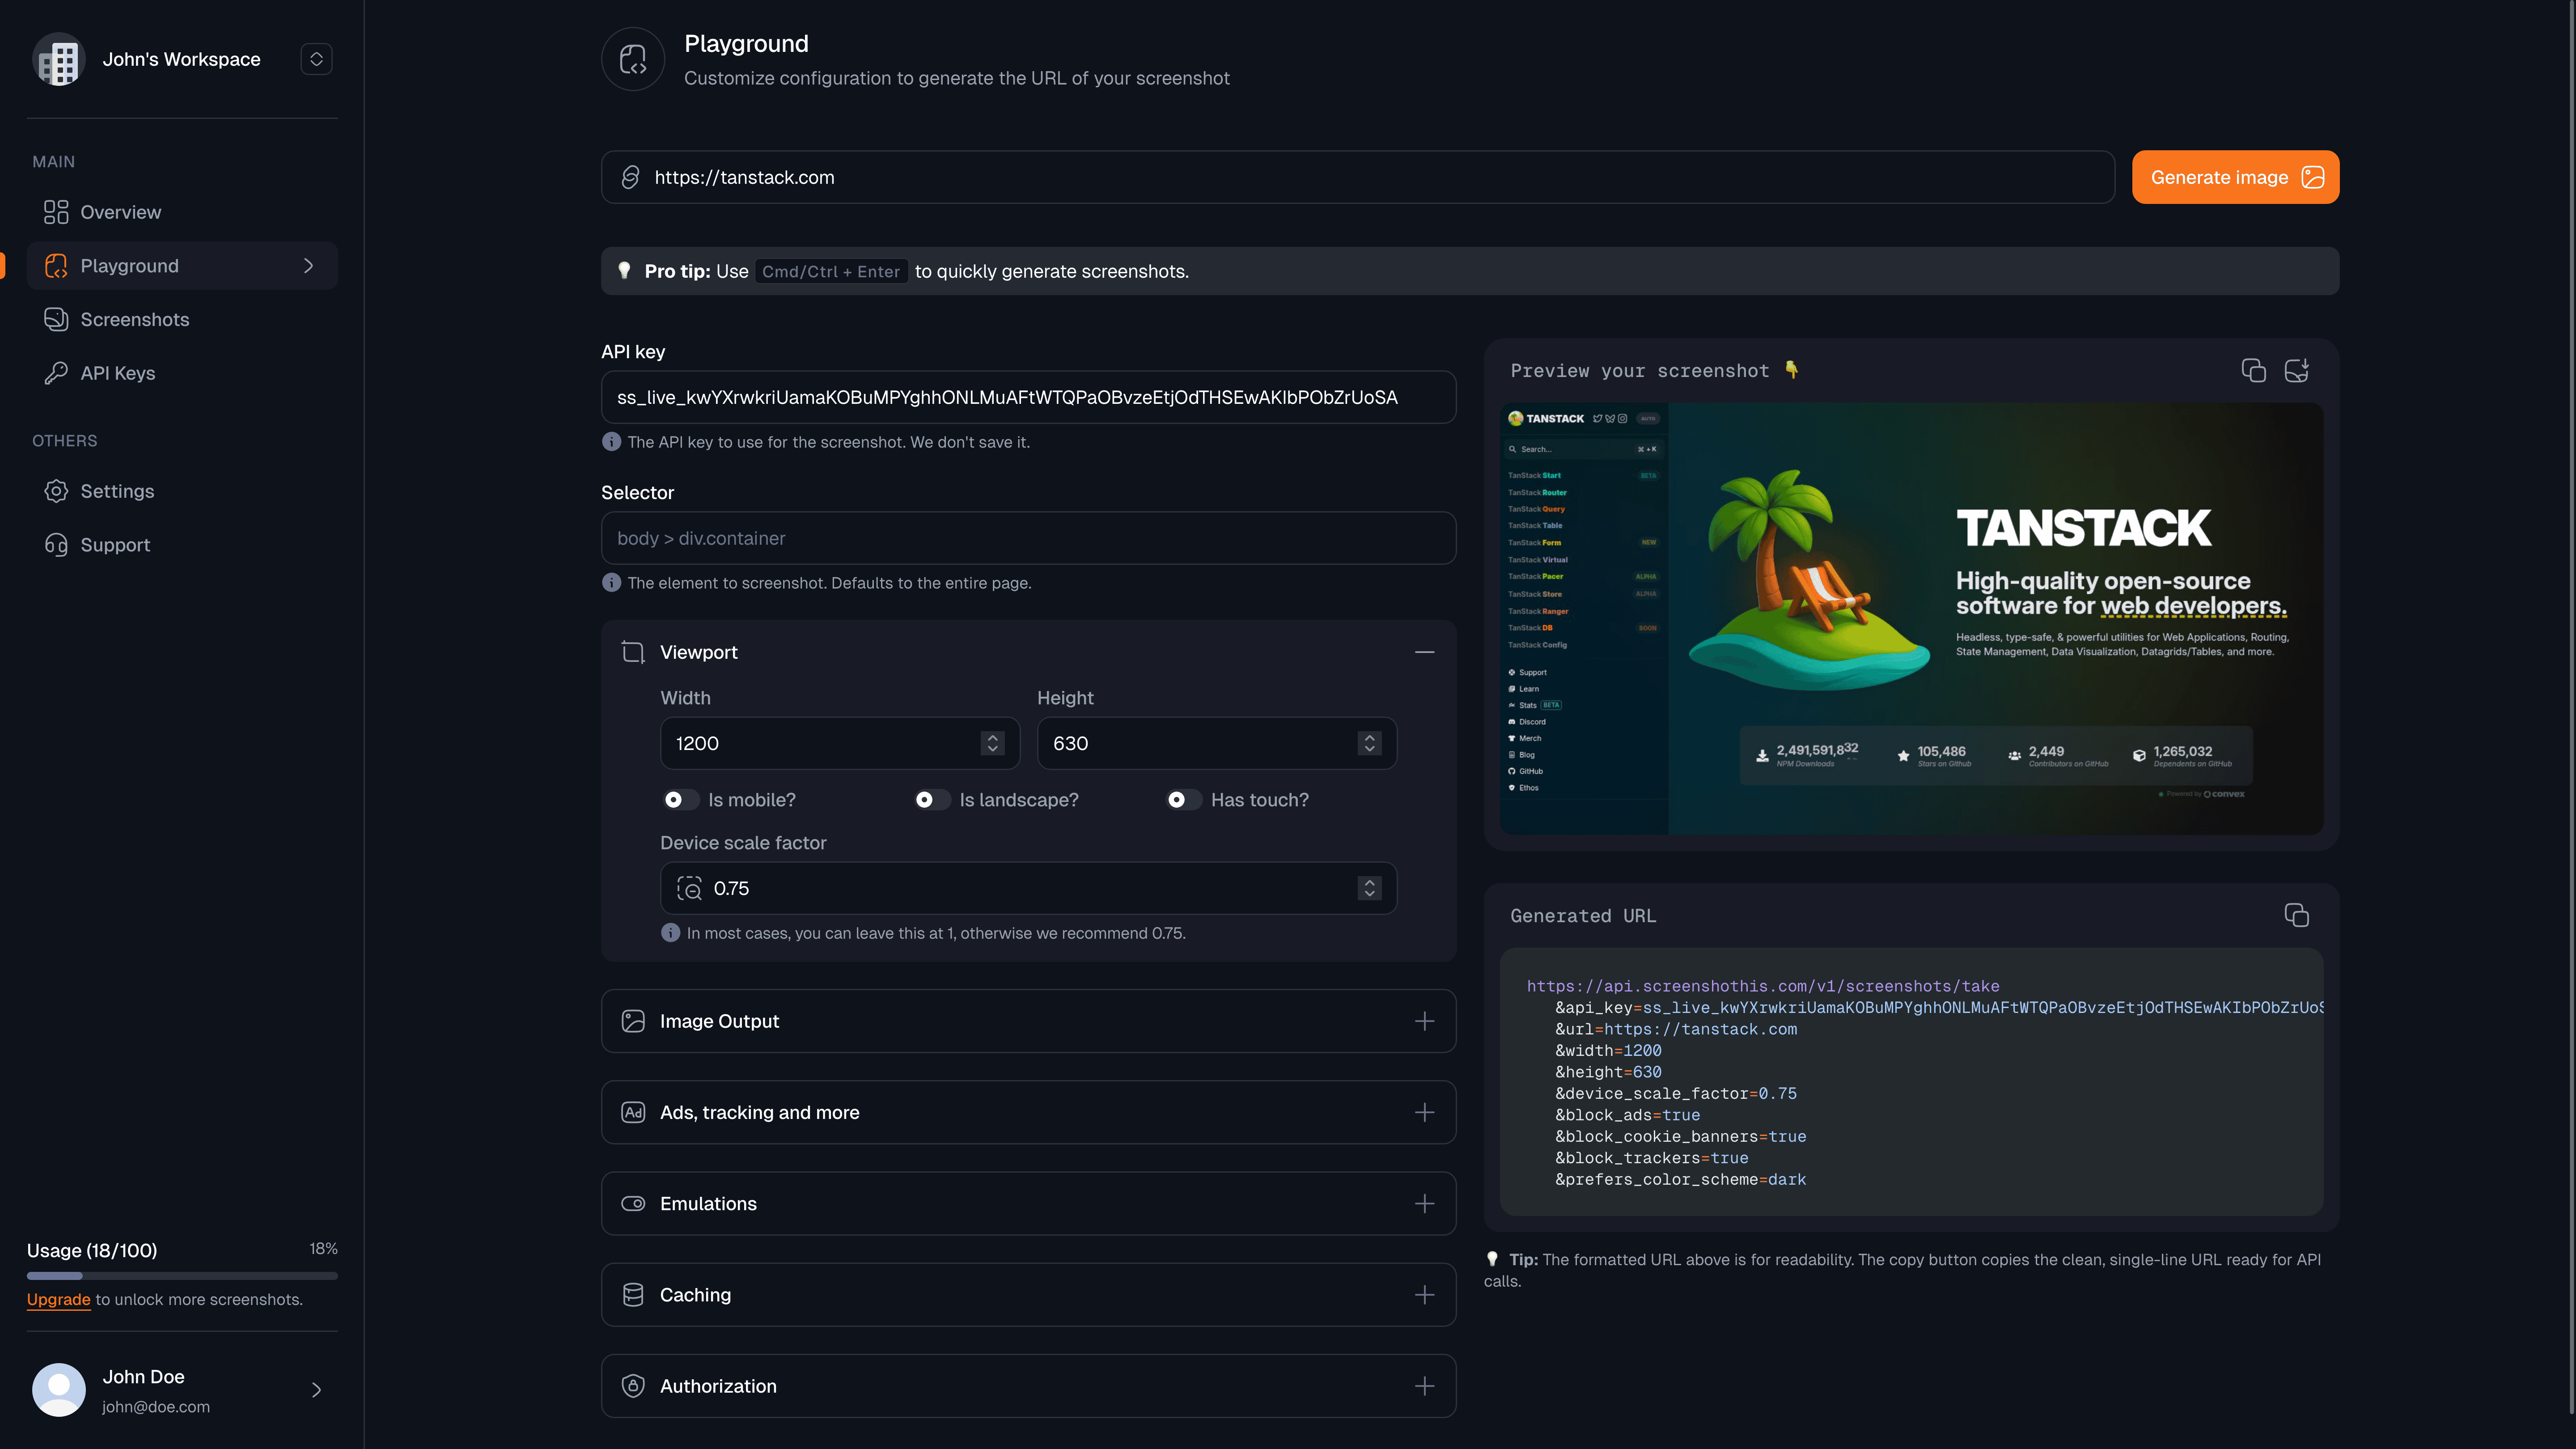Viewport: 2576px width, 1449px height.
Task: Open the Overview page
Action: (x=121, y=212)
